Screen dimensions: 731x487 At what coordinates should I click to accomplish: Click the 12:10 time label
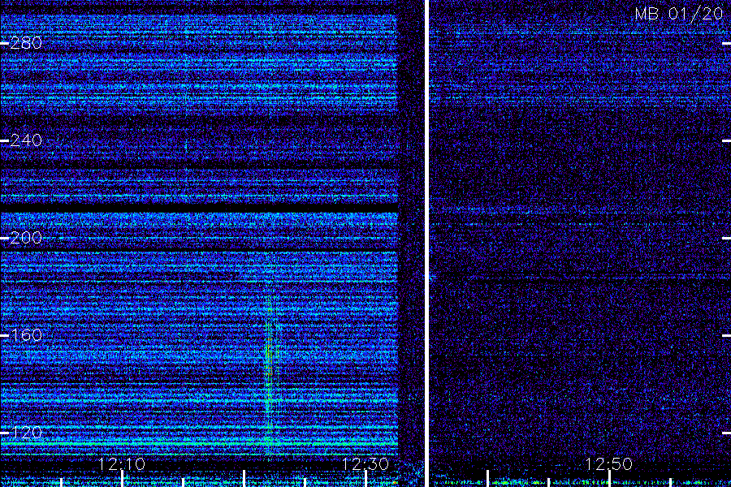(x=122, y=464)
